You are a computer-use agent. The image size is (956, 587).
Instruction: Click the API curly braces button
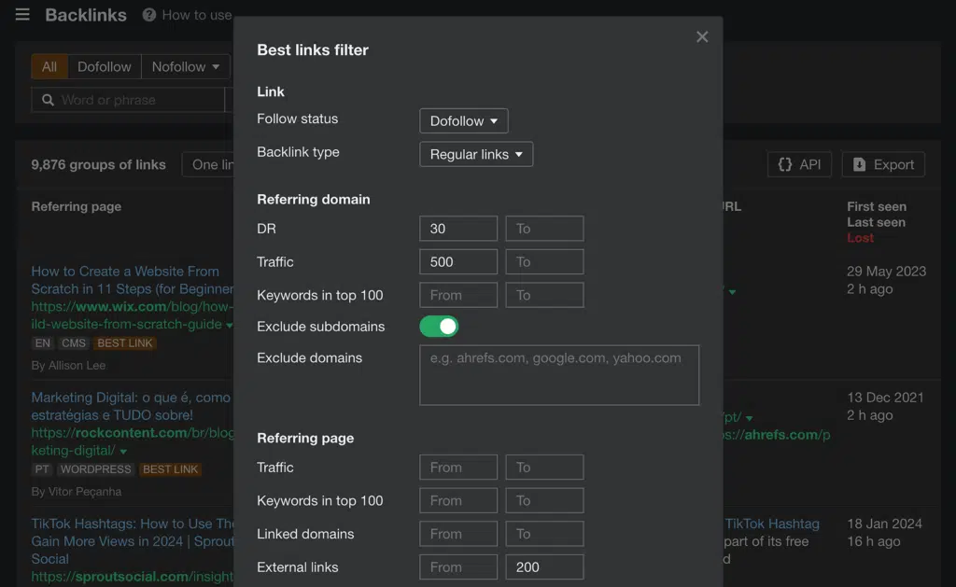coord(799,164)
